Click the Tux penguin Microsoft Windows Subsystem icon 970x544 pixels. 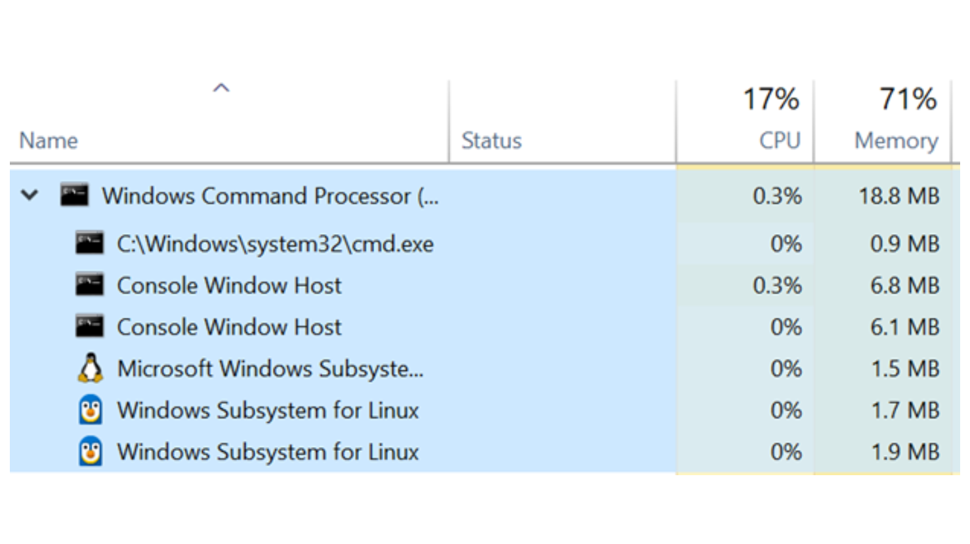[x=90, y=368]
